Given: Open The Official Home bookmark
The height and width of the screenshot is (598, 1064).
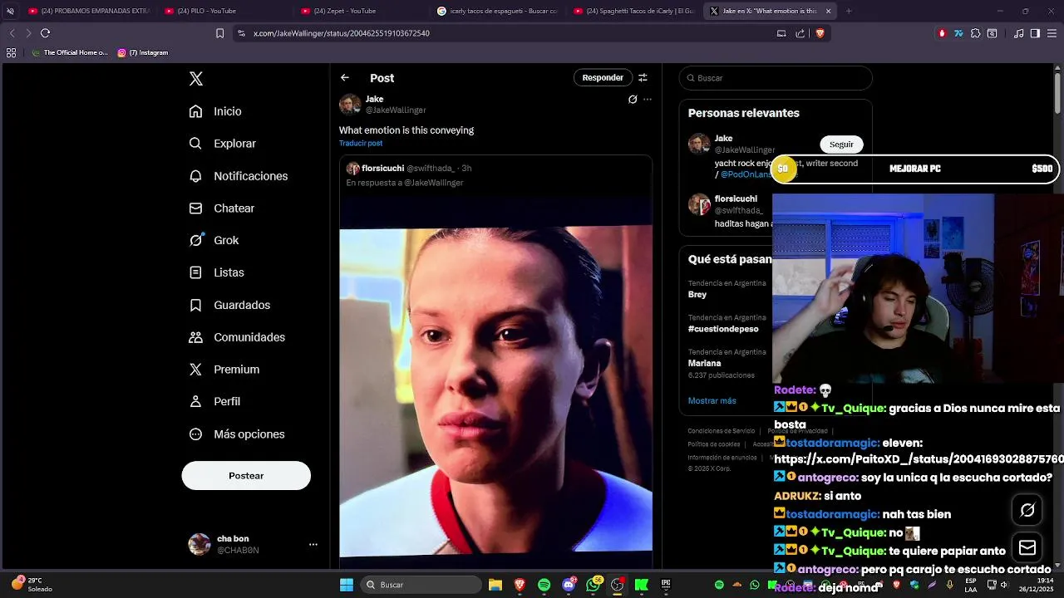Looking at the screenshot, I should [x=70, y=52].
